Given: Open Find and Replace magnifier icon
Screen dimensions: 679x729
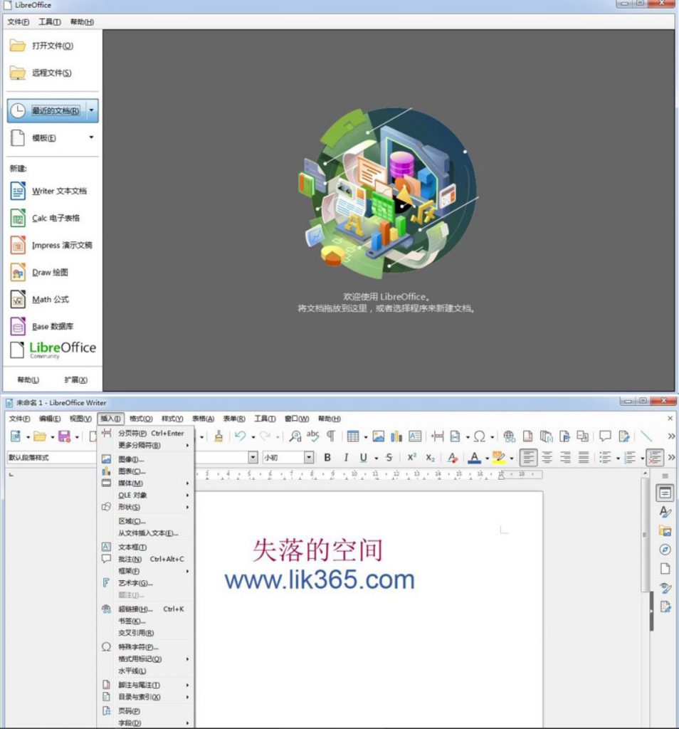Looking at the screenshot, I should pyautogui.click(x=295, y=436).
